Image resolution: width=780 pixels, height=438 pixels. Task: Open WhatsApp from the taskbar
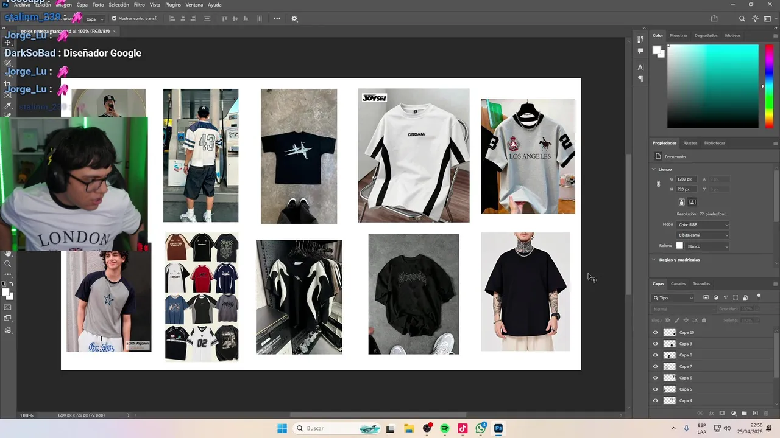coord(481,428)
